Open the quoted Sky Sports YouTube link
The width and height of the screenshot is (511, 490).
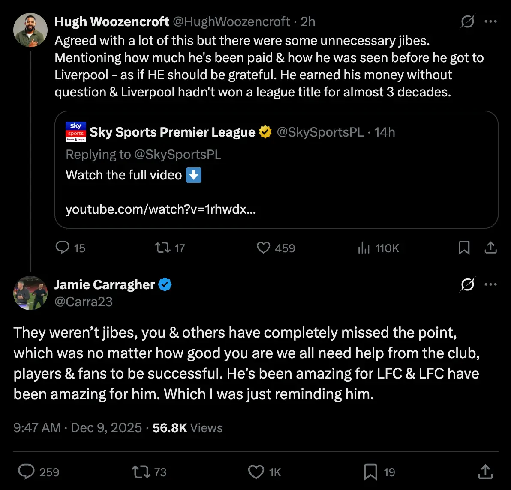(160, 209)
